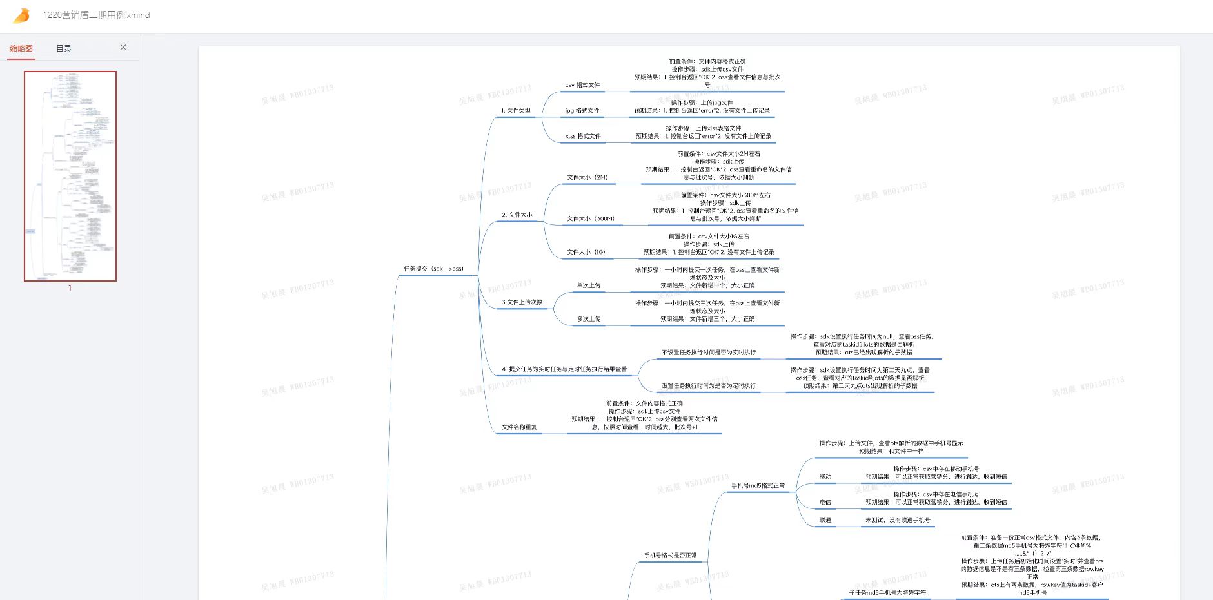Select the 文件大小 (300M) node

[x=591, y=218]
